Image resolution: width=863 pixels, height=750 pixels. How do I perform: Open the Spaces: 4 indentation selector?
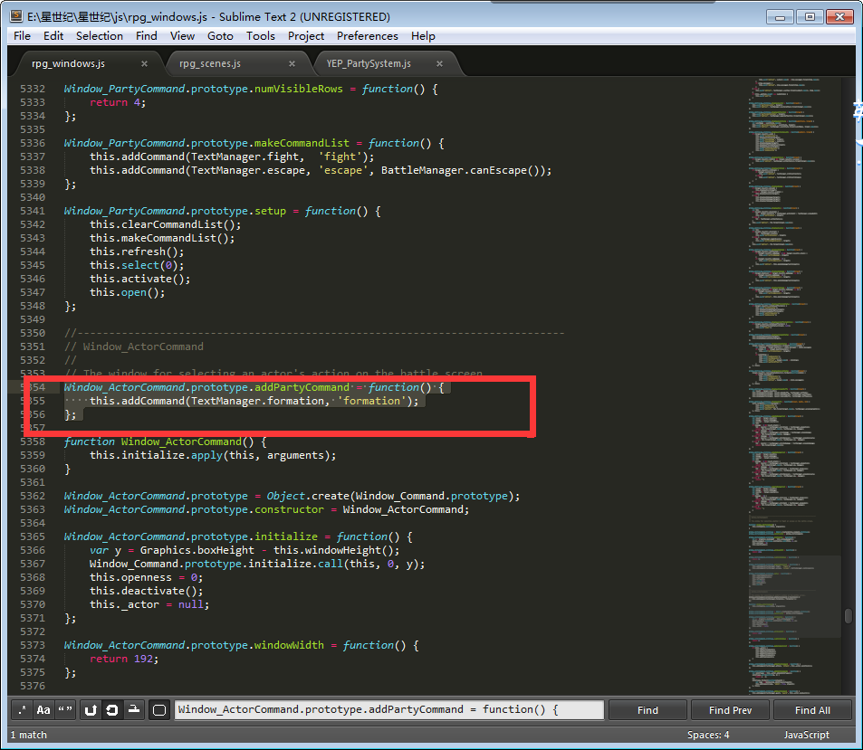point(708,735)
